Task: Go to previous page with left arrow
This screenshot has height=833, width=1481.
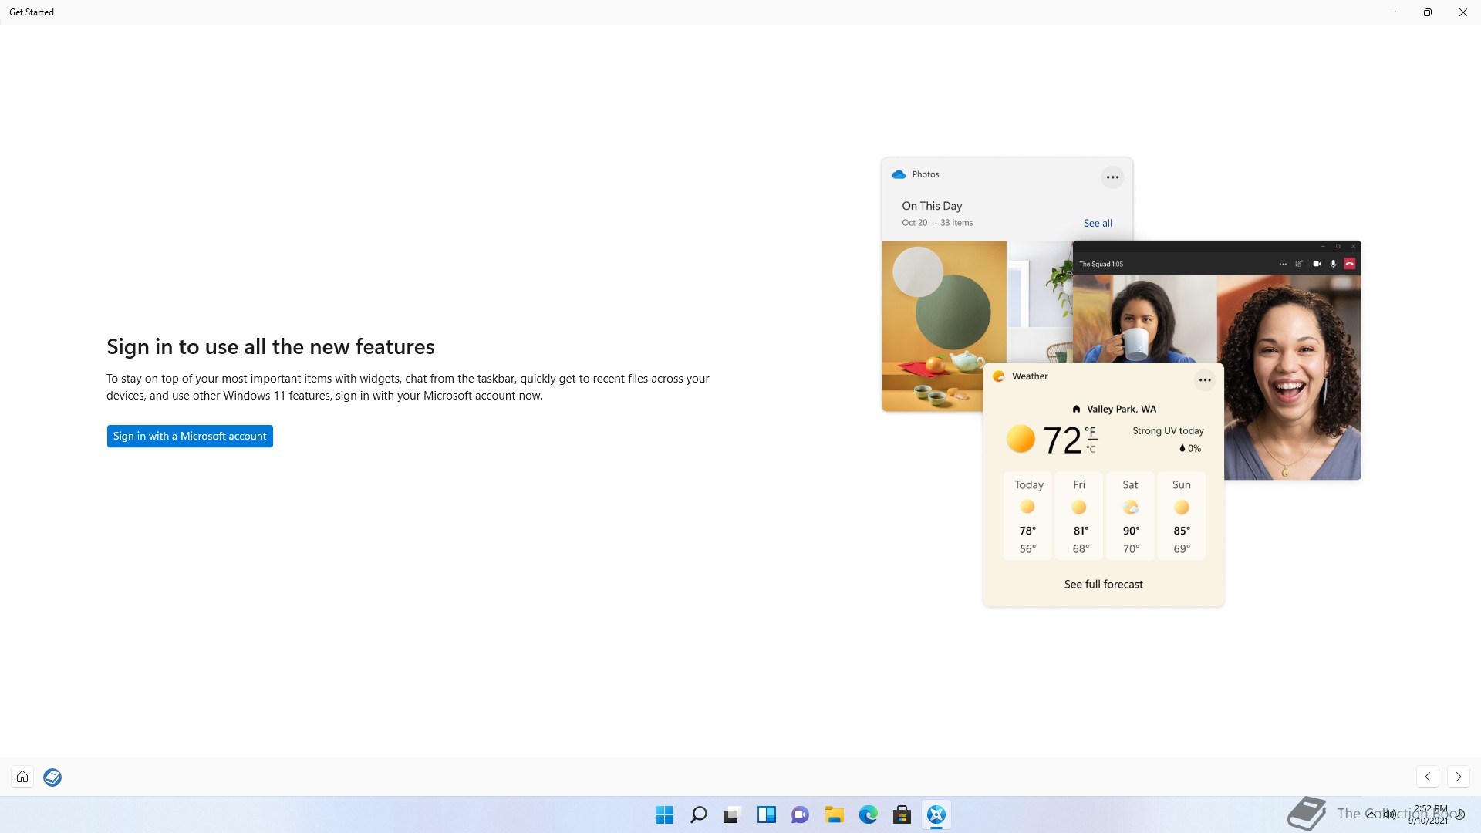Action: 1428,777
